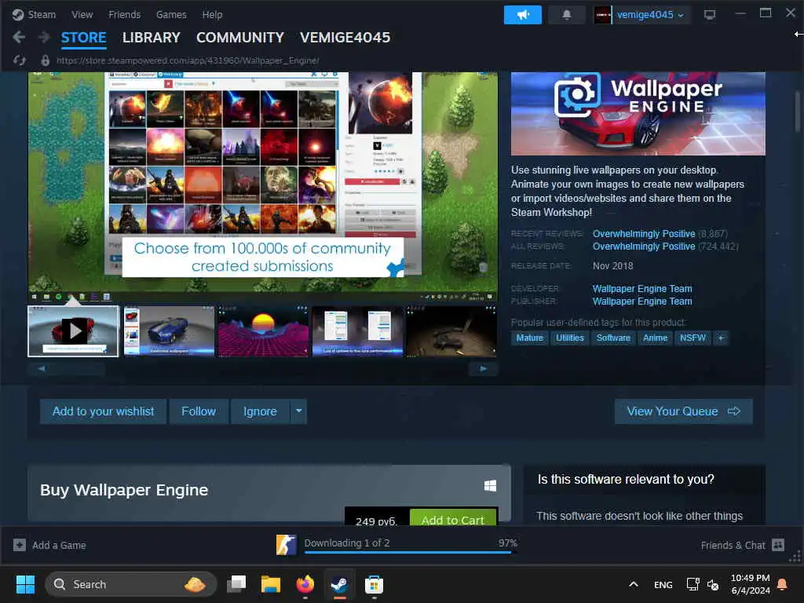Go back with the left arrow
This screenshot has height=603, width=804.
click(19, 37)
